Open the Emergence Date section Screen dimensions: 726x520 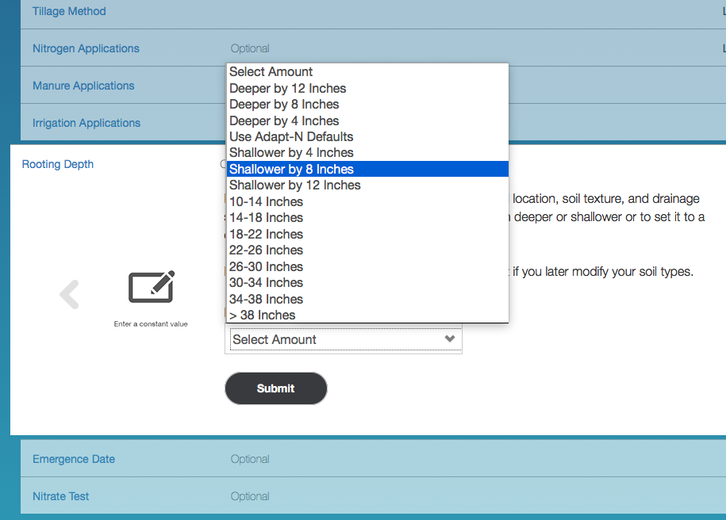point(74,459)
